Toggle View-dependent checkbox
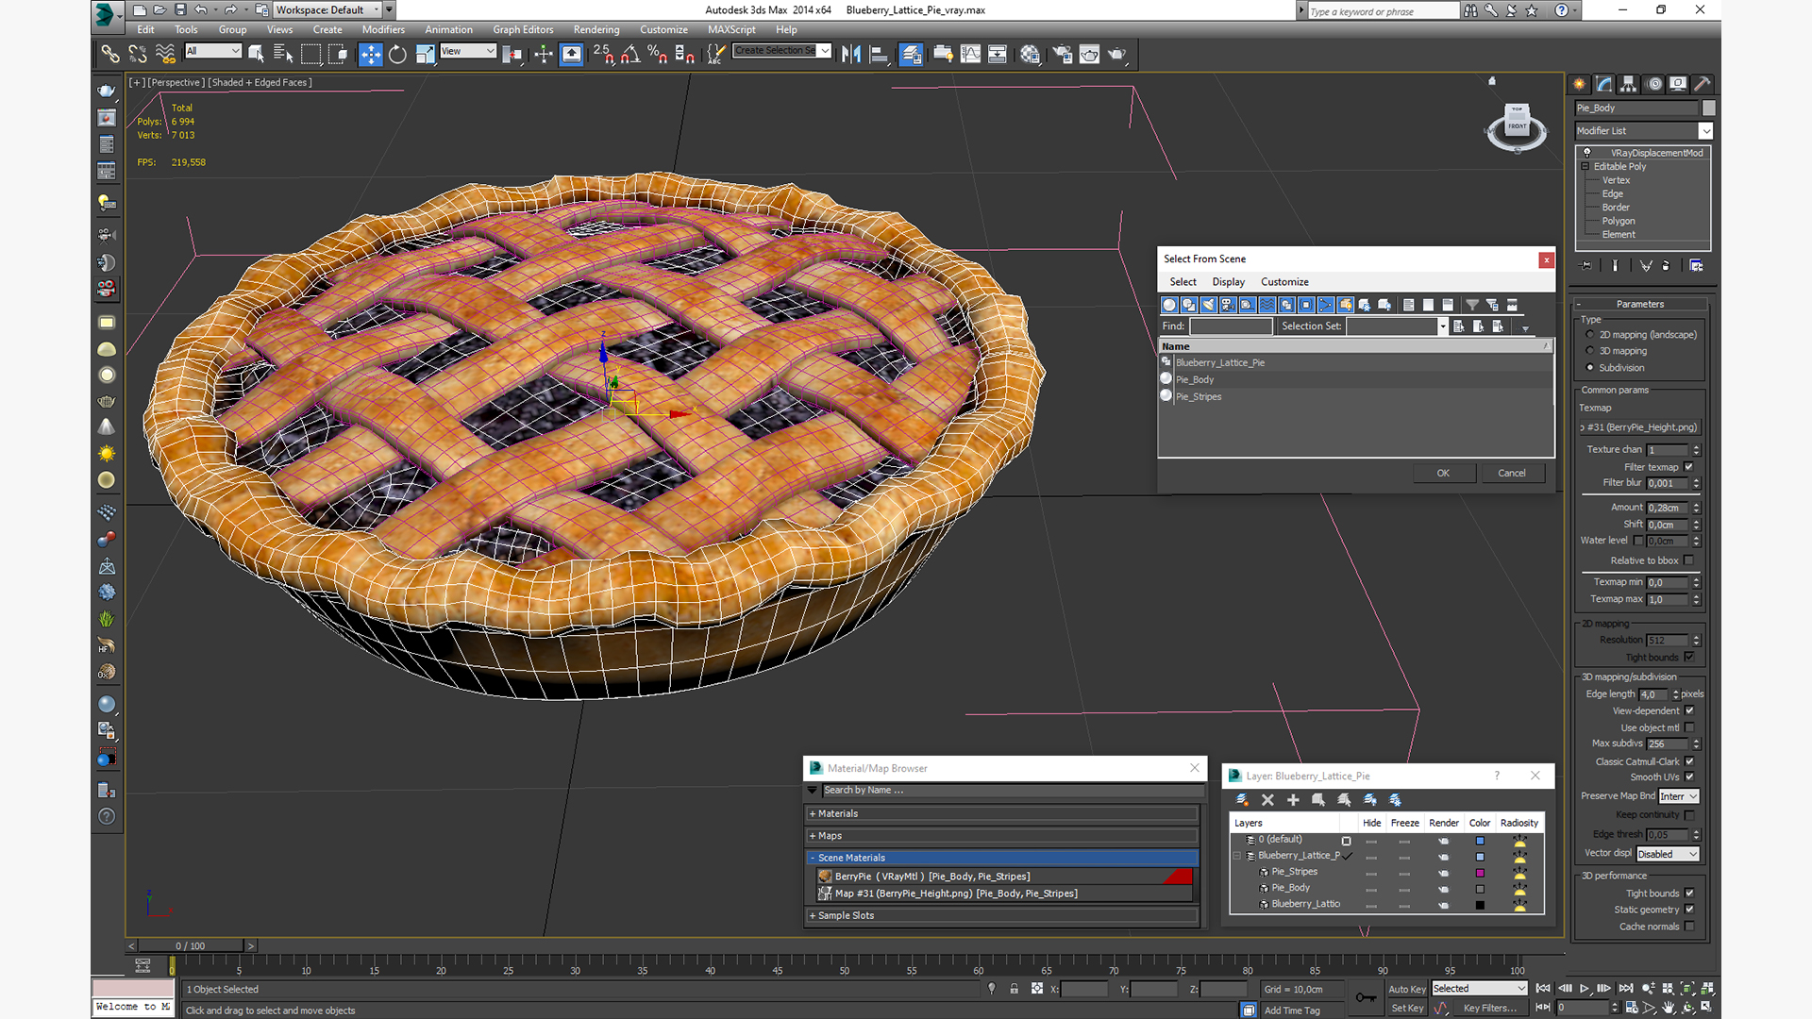Screen dimensions: 1812x1019 [x=1688, y=711]
